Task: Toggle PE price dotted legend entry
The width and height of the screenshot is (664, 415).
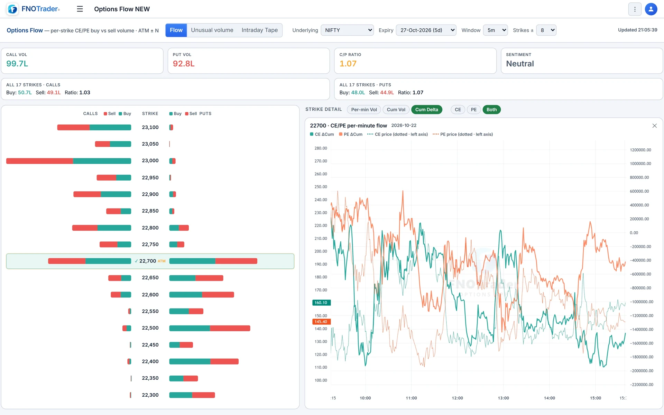Action: point(463,134)
